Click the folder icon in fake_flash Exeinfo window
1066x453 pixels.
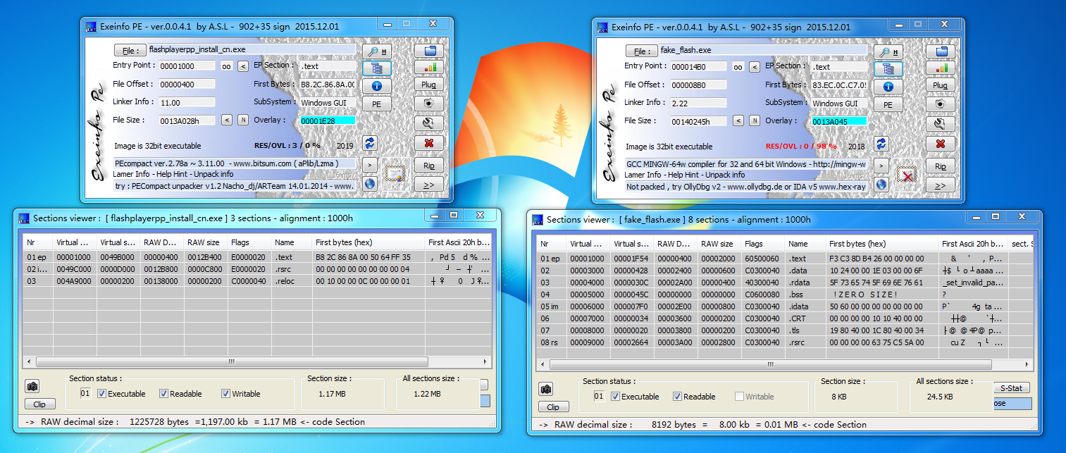[940, 51]
